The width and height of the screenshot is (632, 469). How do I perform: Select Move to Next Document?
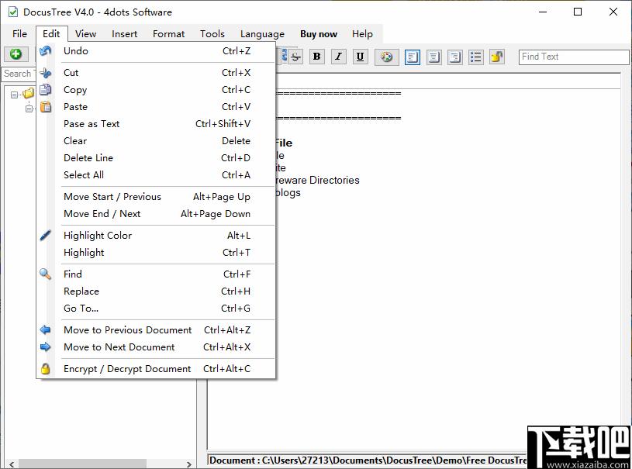(x=156, y=347)
